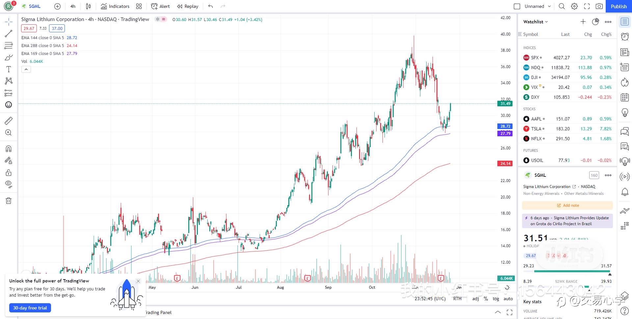Open quick search magnifier
Image resolution: width=632 pixels, height=319 pixels.
click(x=562, y=6)
